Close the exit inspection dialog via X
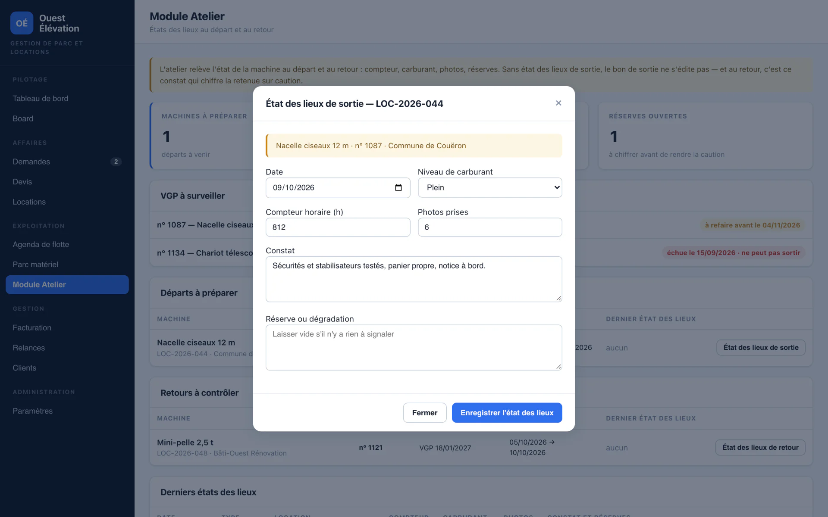The height and width of the screenshot is (517, 828). coord(558,103)
